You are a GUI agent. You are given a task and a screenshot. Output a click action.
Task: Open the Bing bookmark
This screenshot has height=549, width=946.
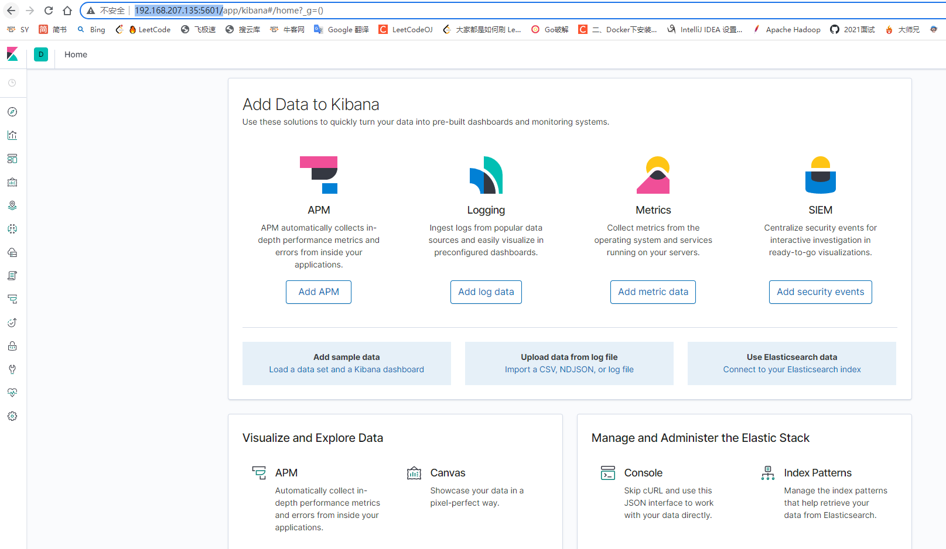(x=91, y=29)
